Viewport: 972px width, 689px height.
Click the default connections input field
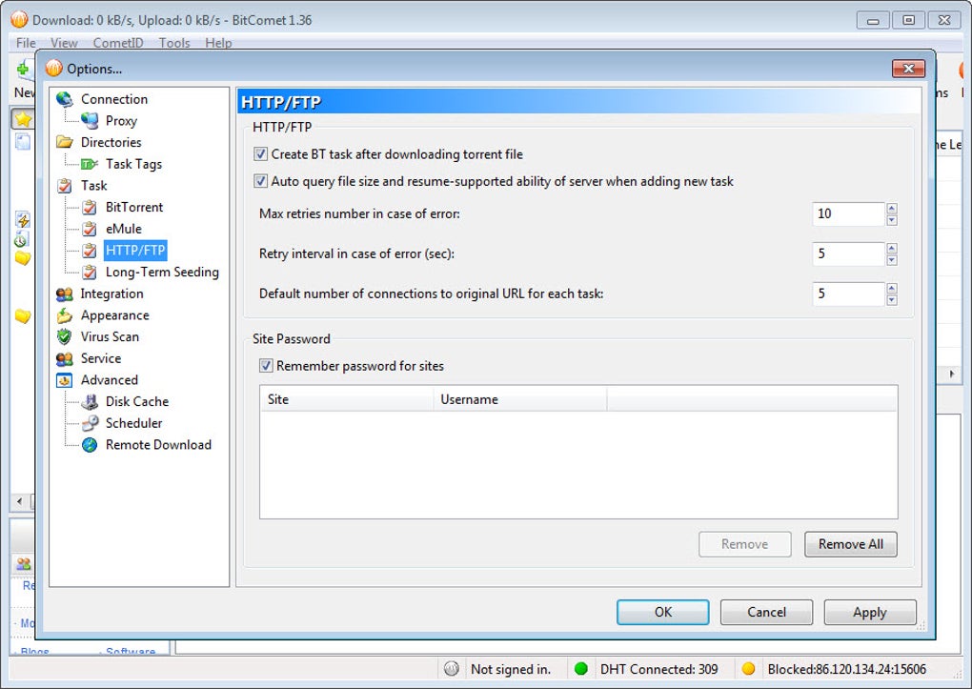tap(848, 294)
